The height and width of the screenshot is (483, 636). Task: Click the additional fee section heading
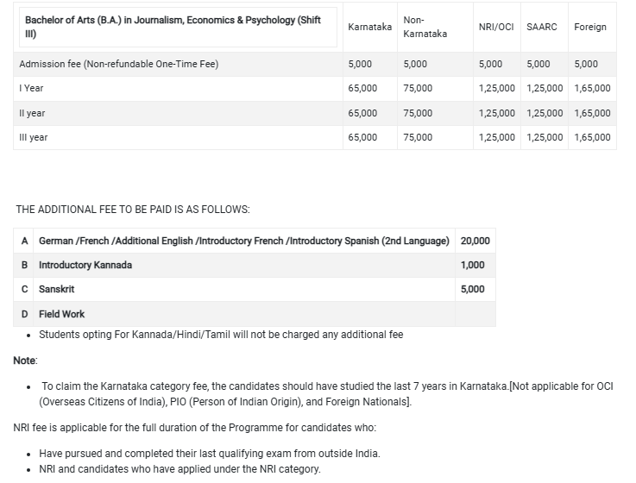[x=133, y=210]
